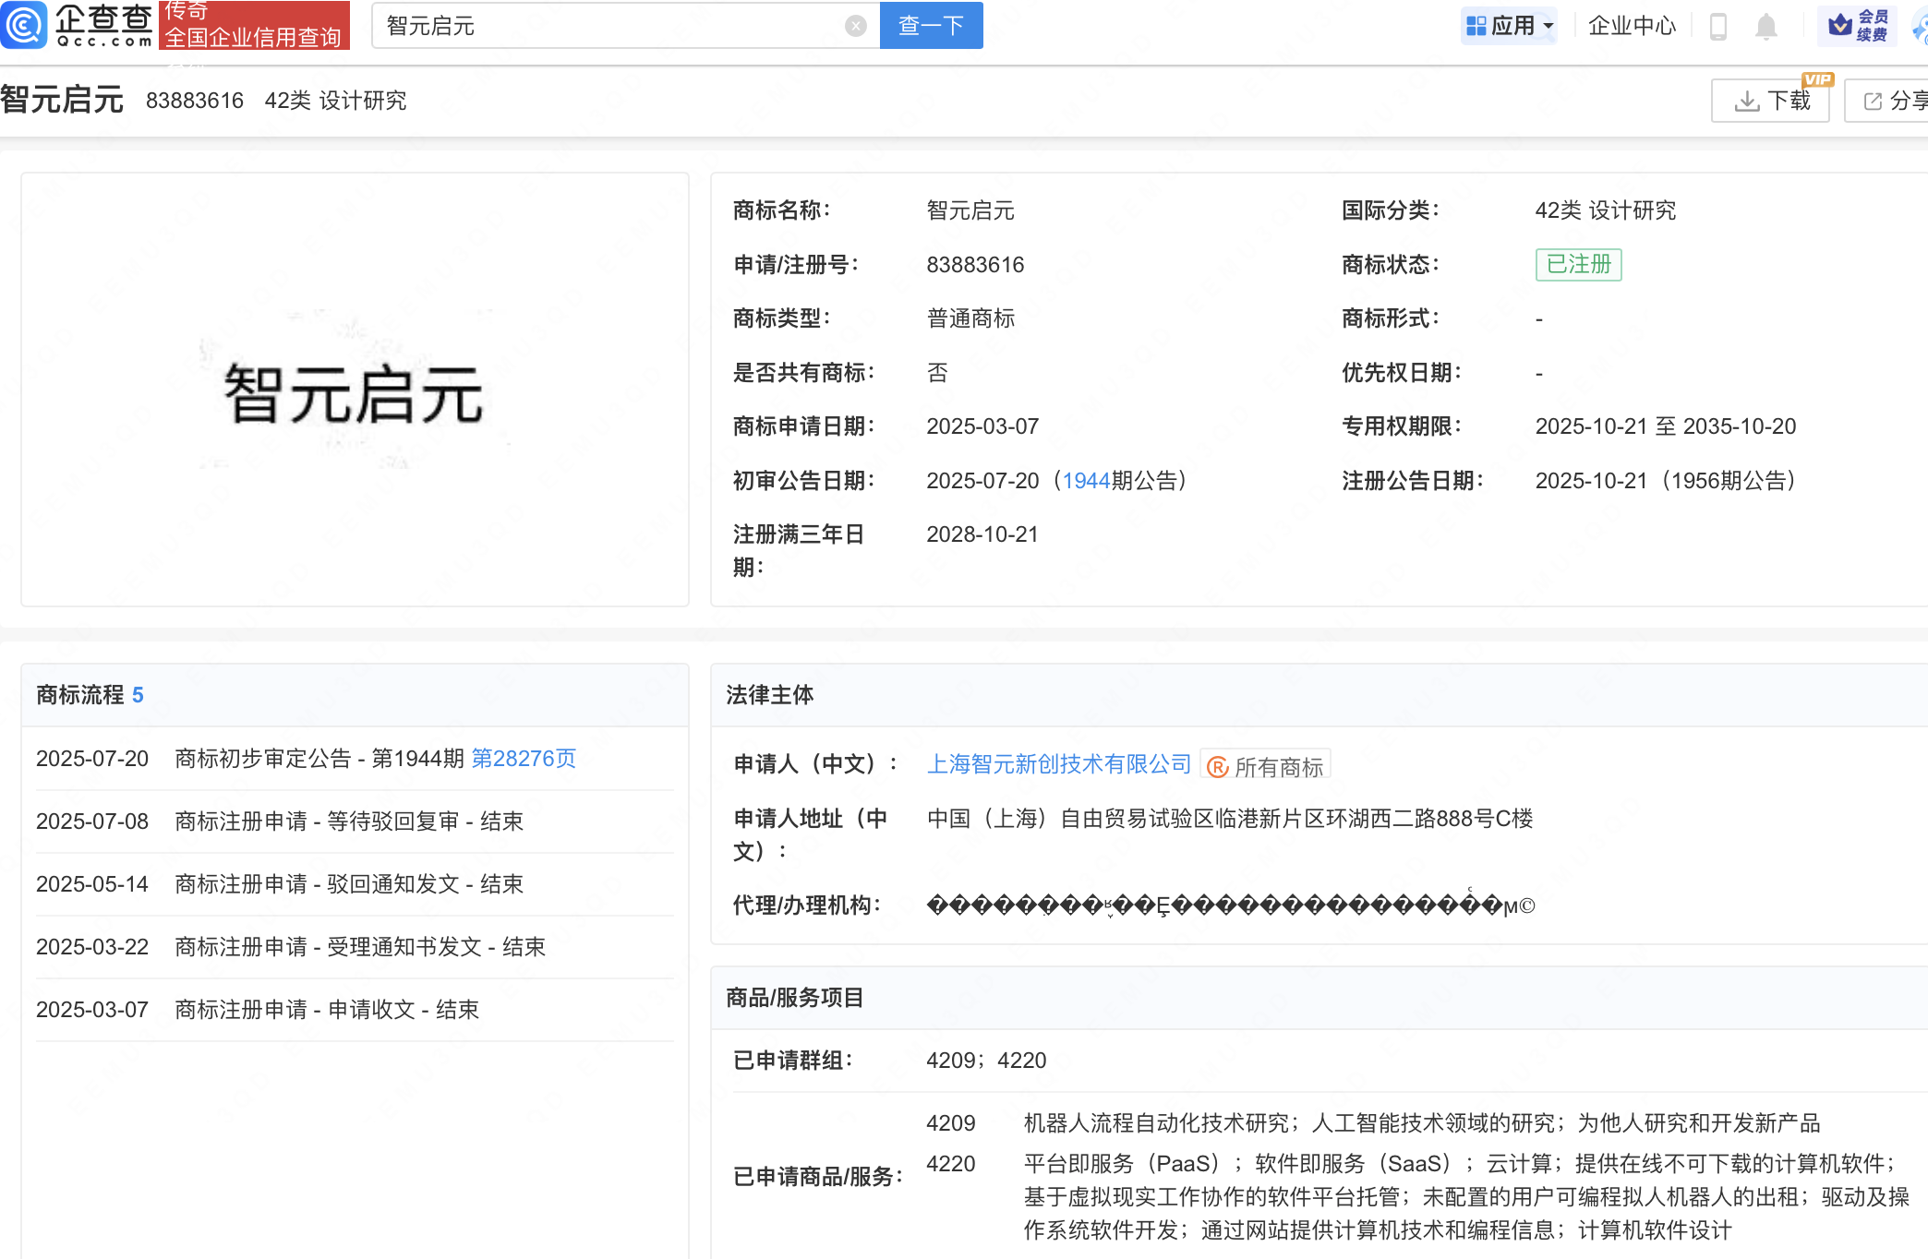Click the 智元启元 trademark image
The width and height of the screenshot is (1928, 1259).
355,391
